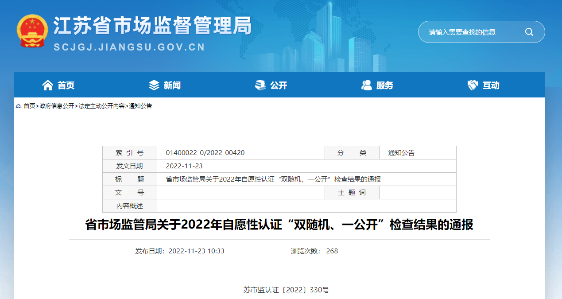Image resolution: width=562 pixels, height=299 pixels.
Task: Click index number 01400022-0/2022-00420
Action: click(205, 153)
